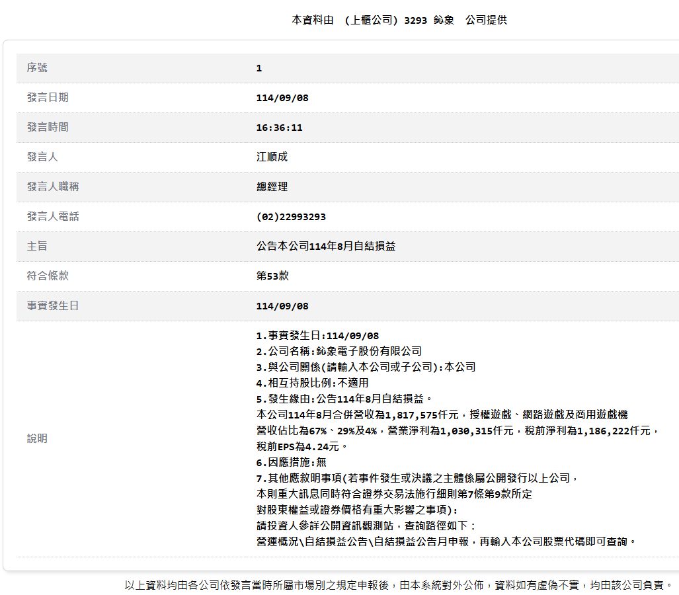This screenshot has width=679, height=595.
Task: Click the 發言時間 value 16:36:11
Action: pos(279,128)
